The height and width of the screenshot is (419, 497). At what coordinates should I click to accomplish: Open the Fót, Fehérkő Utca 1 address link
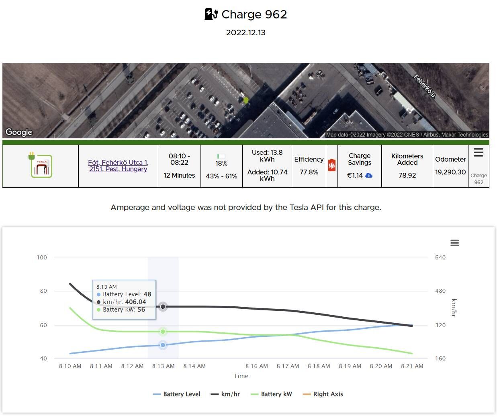point(118,166)
